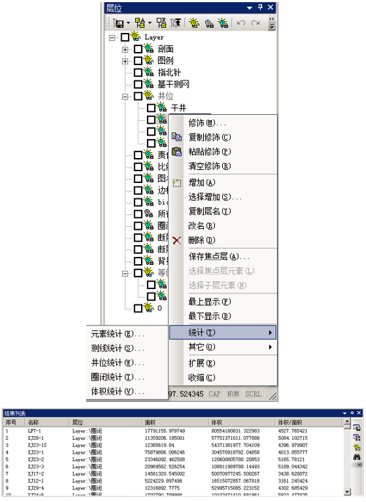Tick the checkbox for the 干井 sublayer
This screenshot has width=366, height=502.
click(x=151, y=108)
